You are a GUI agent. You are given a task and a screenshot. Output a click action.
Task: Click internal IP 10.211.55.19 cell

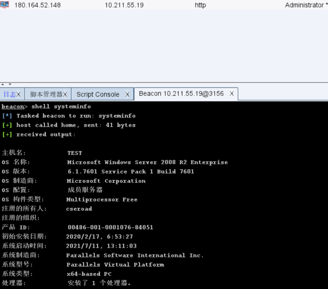coord(124,5)
